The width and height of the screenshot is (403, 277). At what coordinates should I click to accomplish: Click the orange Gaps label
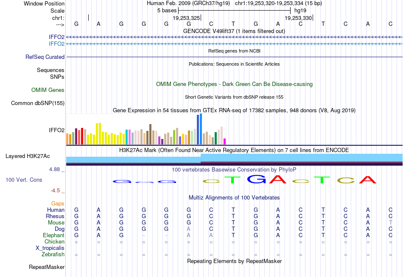pos(58,204)
